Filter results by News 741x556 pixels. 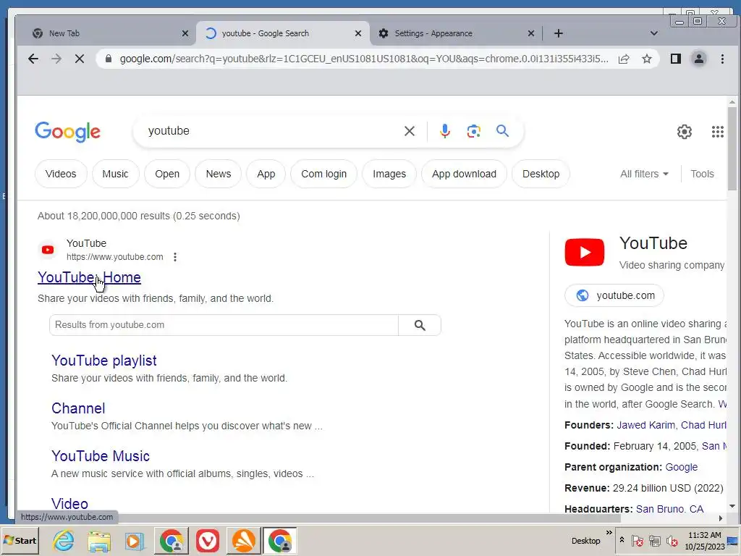point(219,174)
